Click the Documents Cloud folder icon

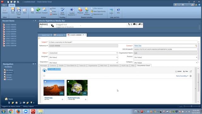[44, 70]
